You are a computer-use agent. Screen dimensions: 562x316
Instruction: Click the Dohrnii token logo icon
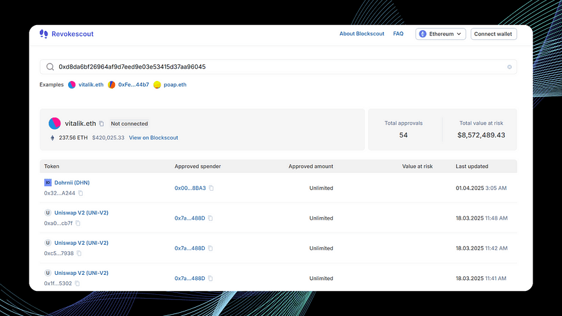pos(48,182)
